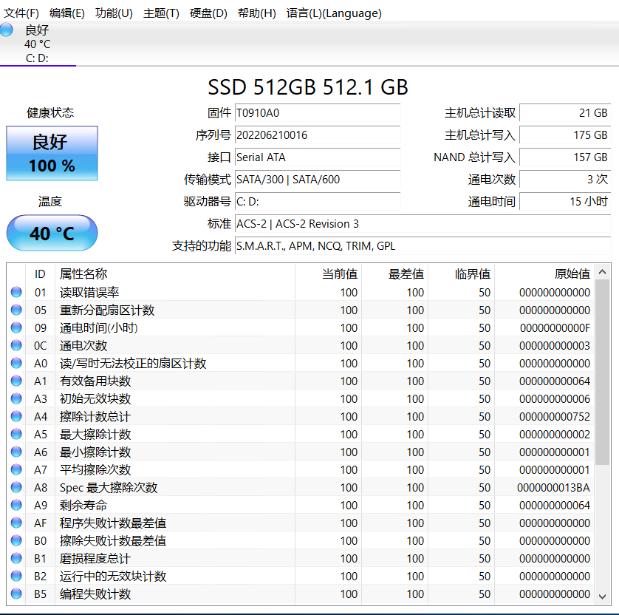Click the status orb for row B1 磨损程度总计
Image resolution: width=619 pixels, height=615 pixels.
(x=16, y=558)
